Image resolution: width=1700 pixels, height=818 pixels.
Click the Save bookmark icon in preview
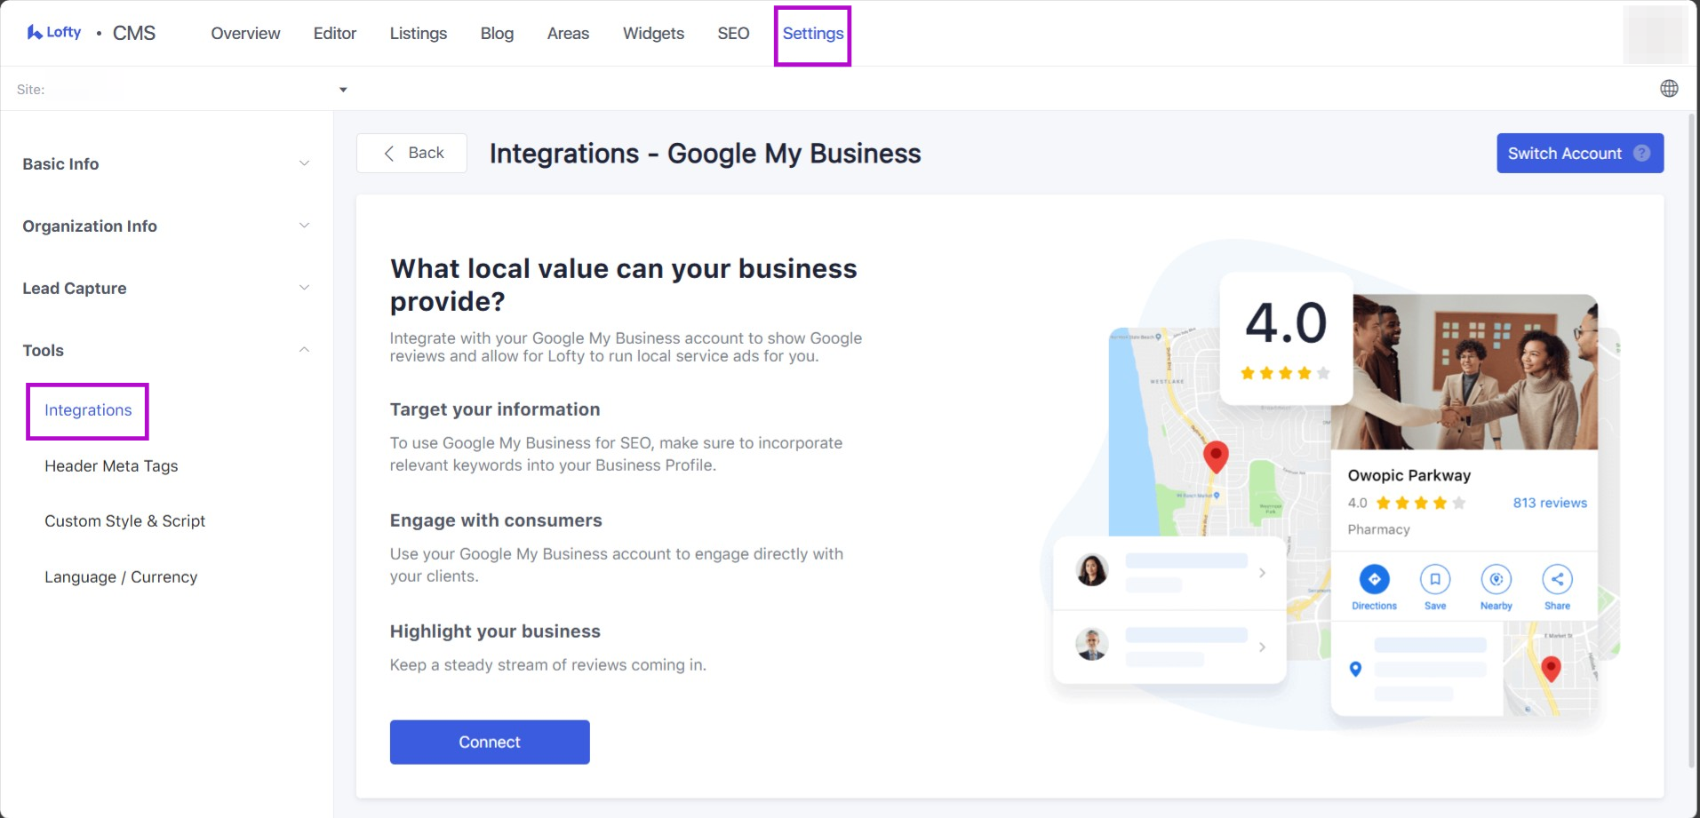(x=1434, y=580)
